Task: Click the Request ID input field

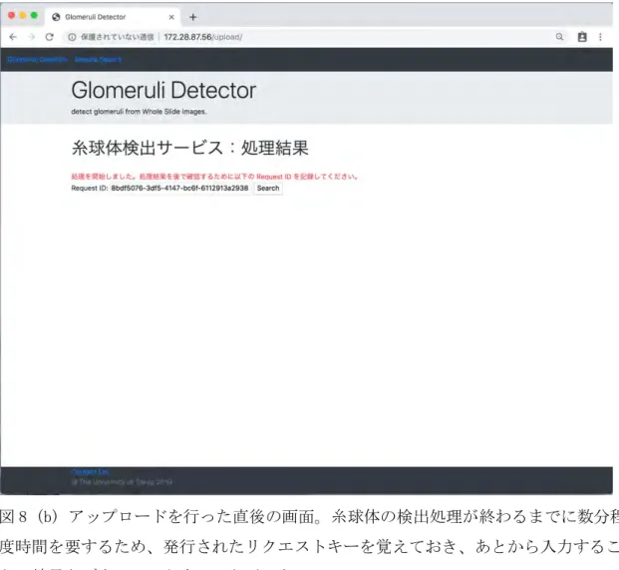Action: pyautogui.click(x=179, y=188)
